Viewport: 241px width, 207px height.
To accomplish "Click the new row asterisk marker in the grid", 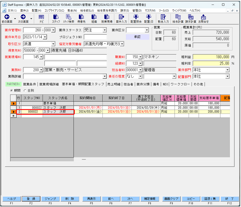I will (x=13, y=116).
